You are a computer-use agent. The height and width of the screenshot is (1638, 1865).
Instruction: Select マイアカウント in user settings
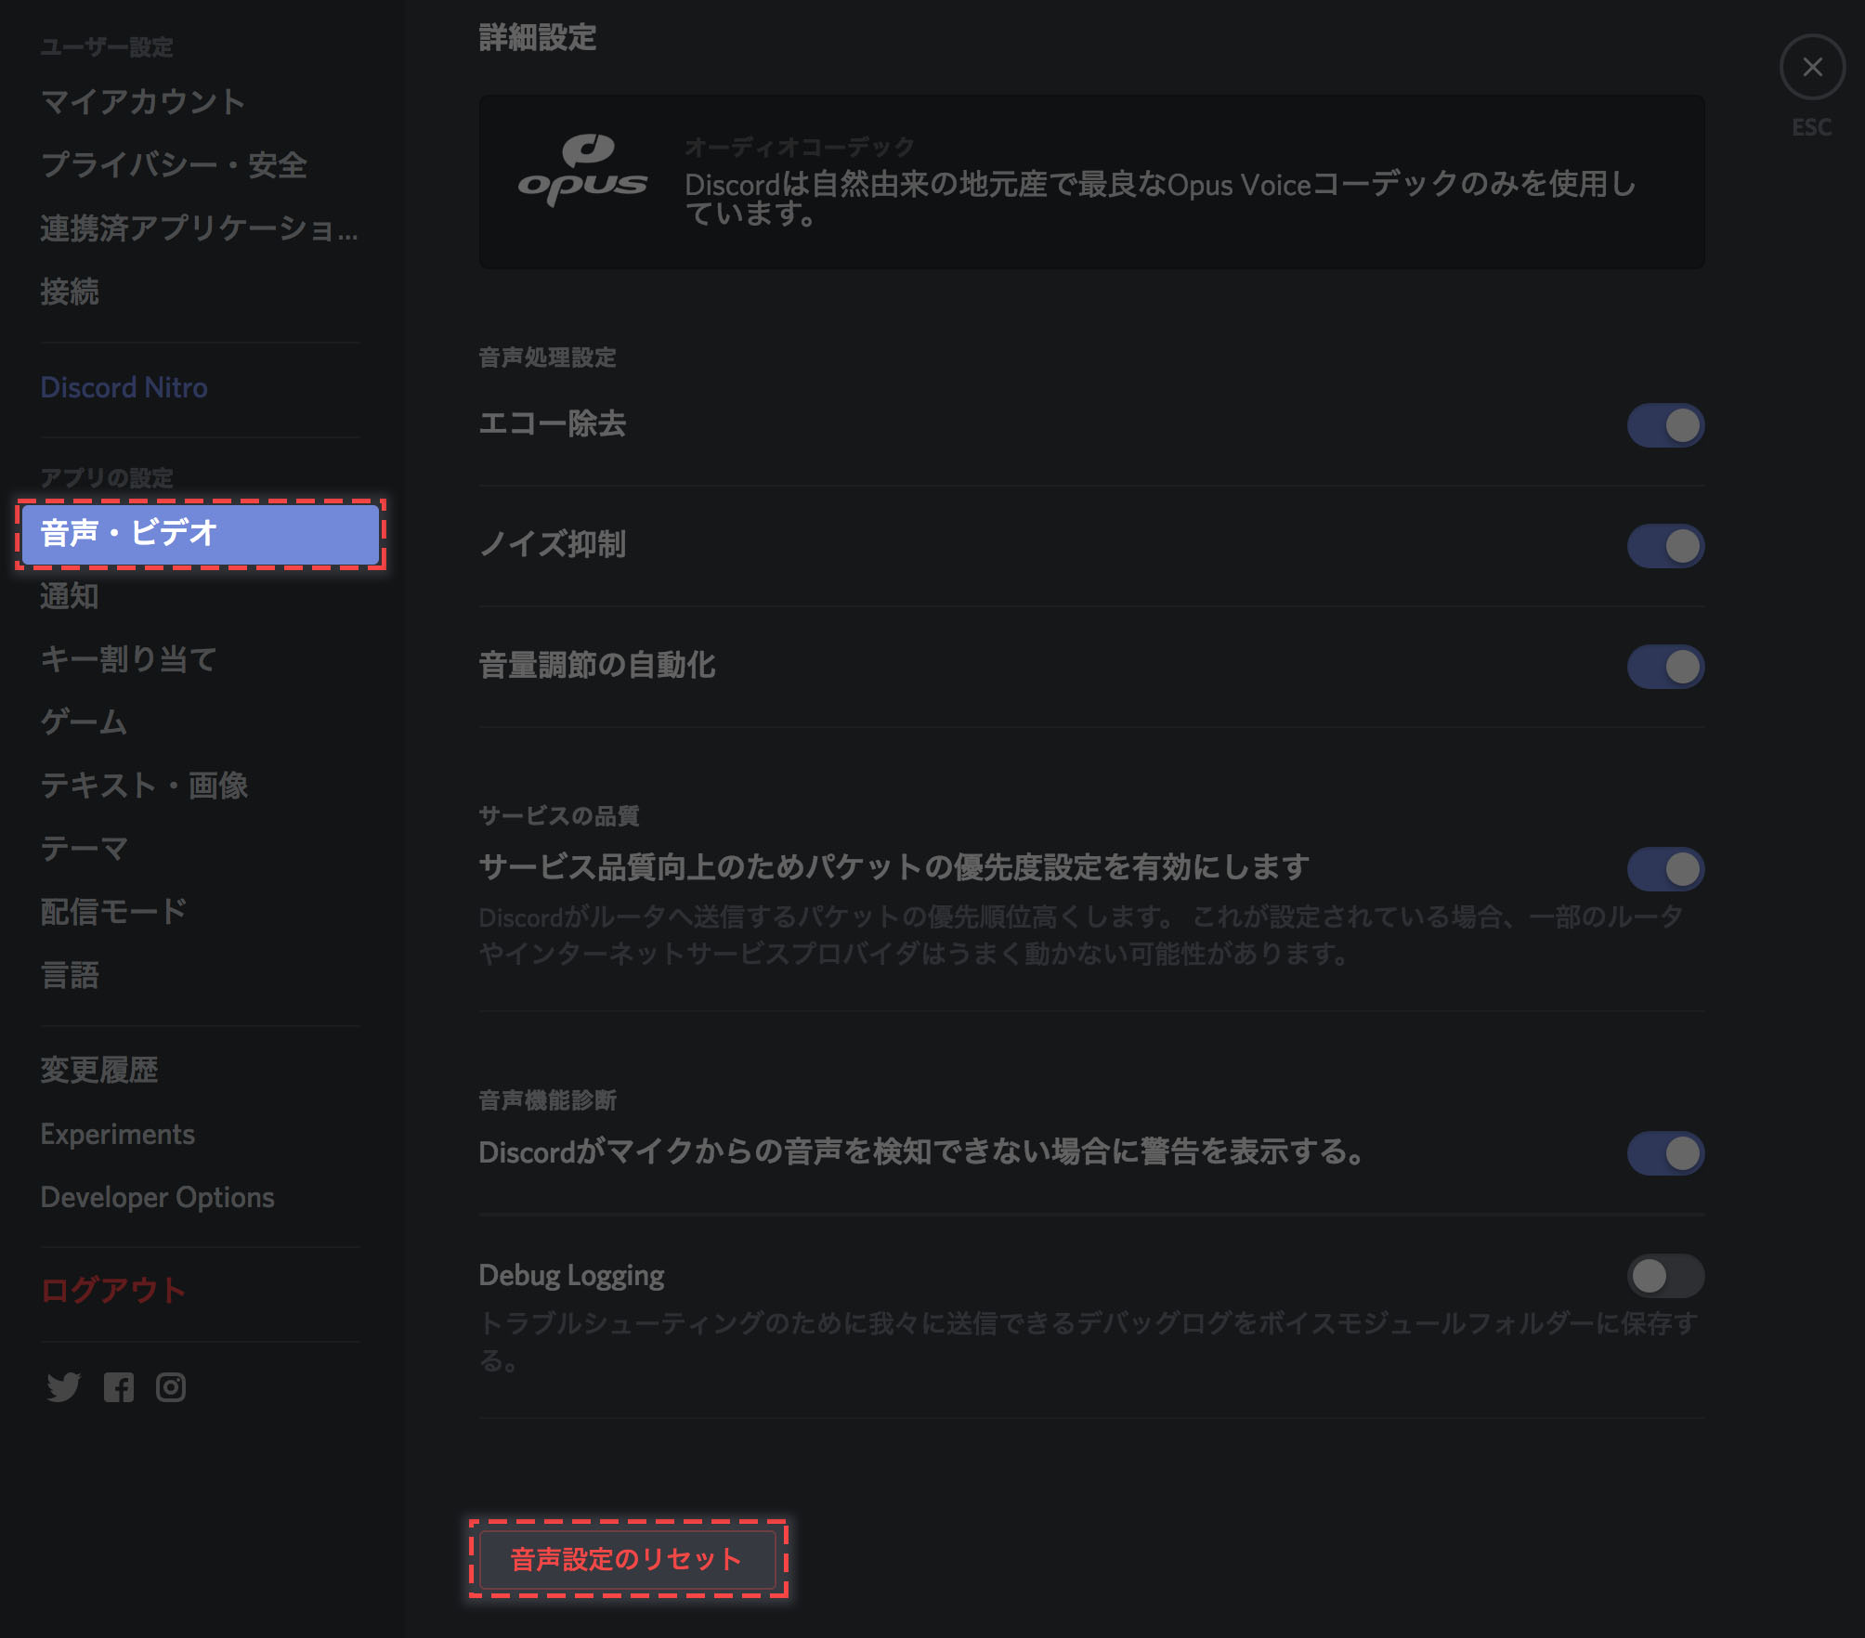coord(141,103)
